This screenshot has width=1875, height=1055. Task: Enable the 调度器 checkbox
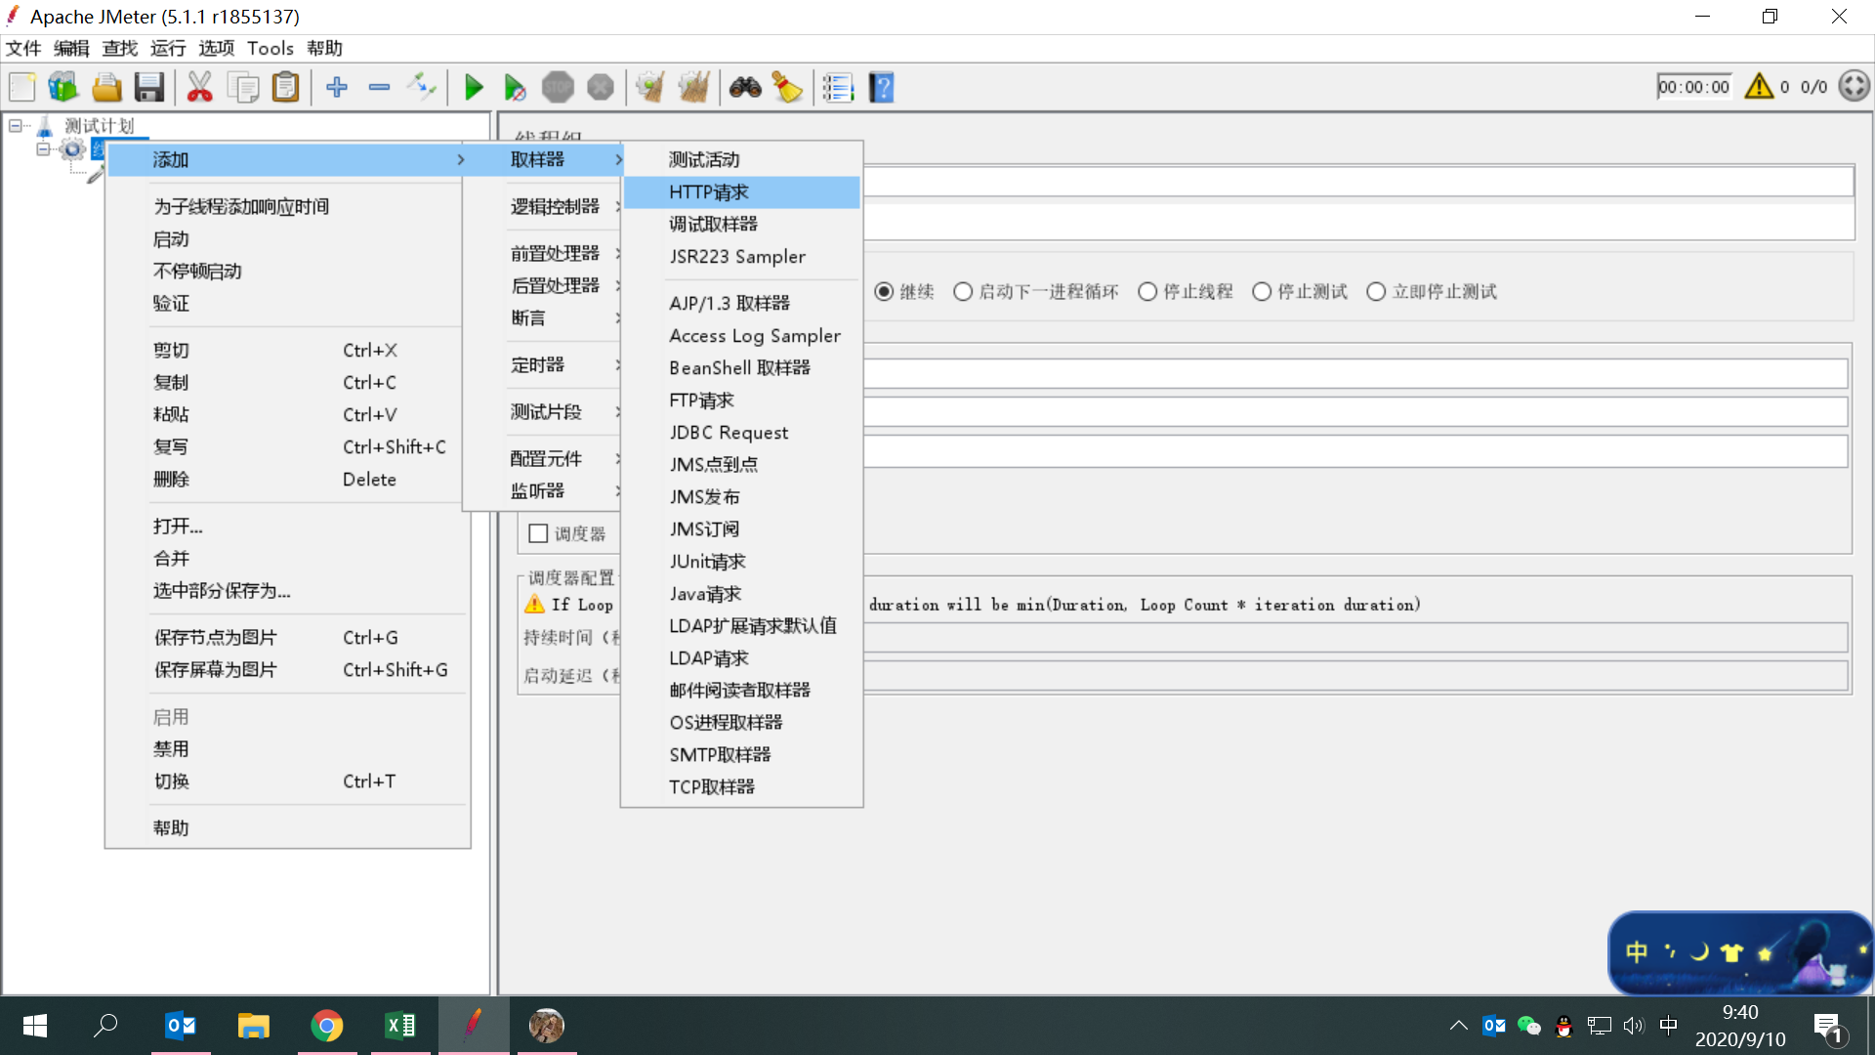(537, 533)
